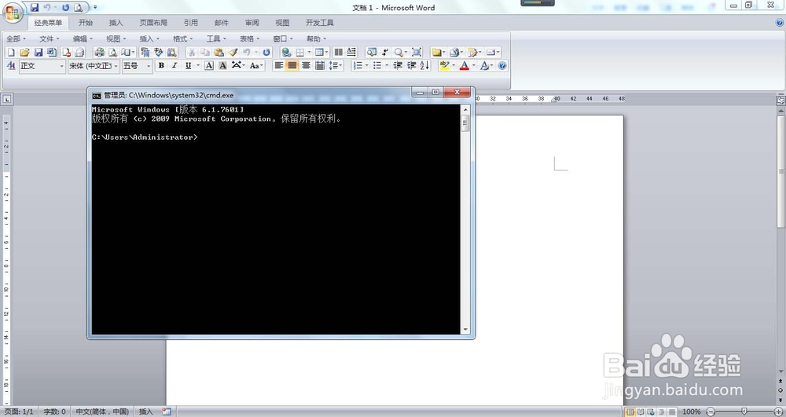The height and width of the screenshot is (417, 786).
Task: Click the print icon in the toolbar
Action: [99, 52]
